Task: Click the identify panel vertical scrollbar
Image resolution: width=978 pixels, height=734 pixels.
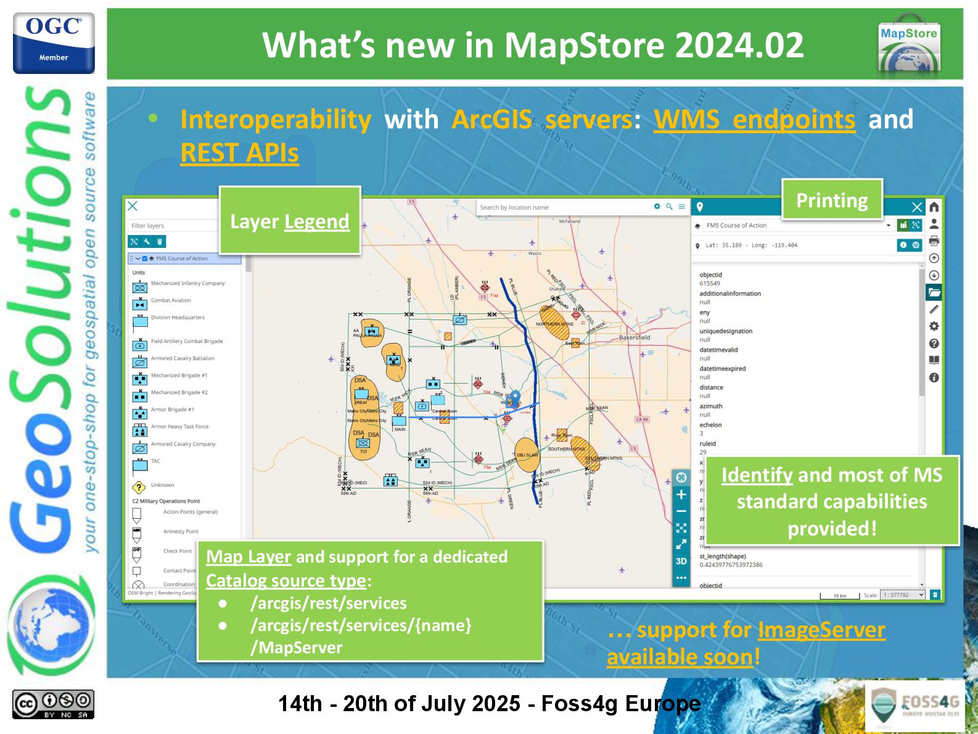Action: (922, 333)
